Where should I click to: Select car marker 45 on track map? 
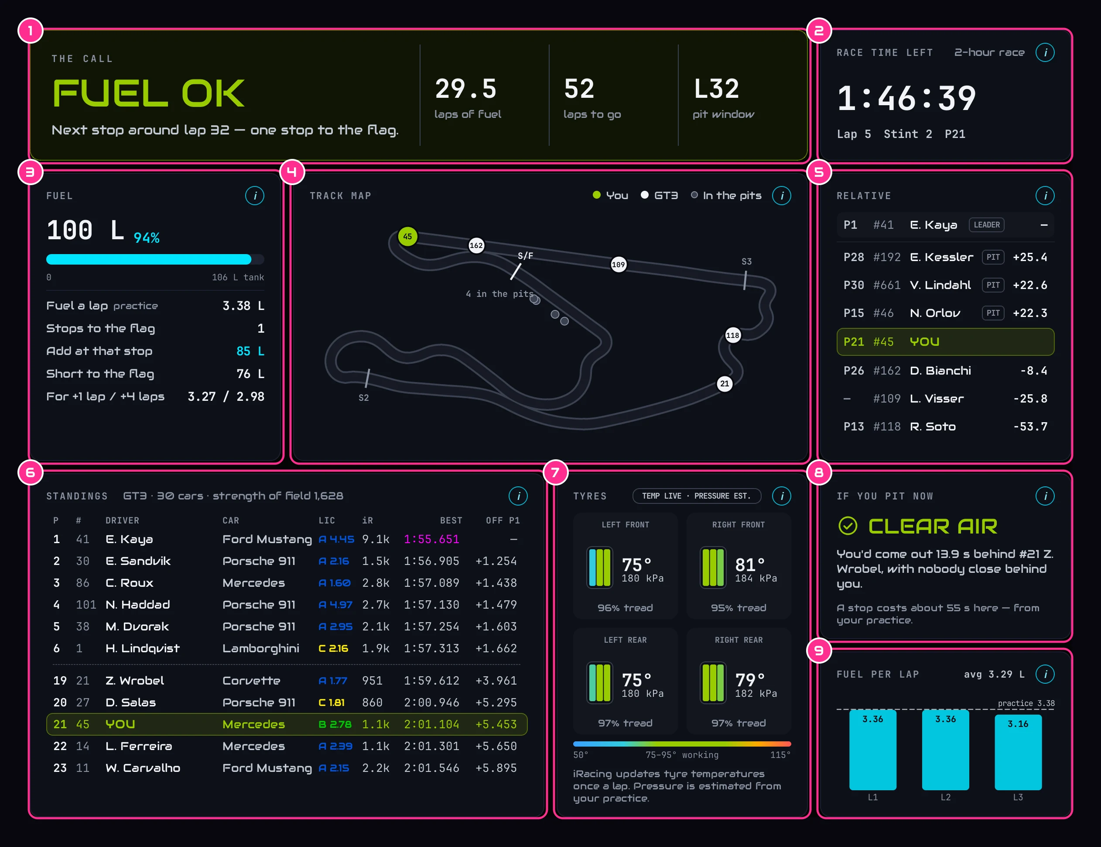click(x=407, y=237)
